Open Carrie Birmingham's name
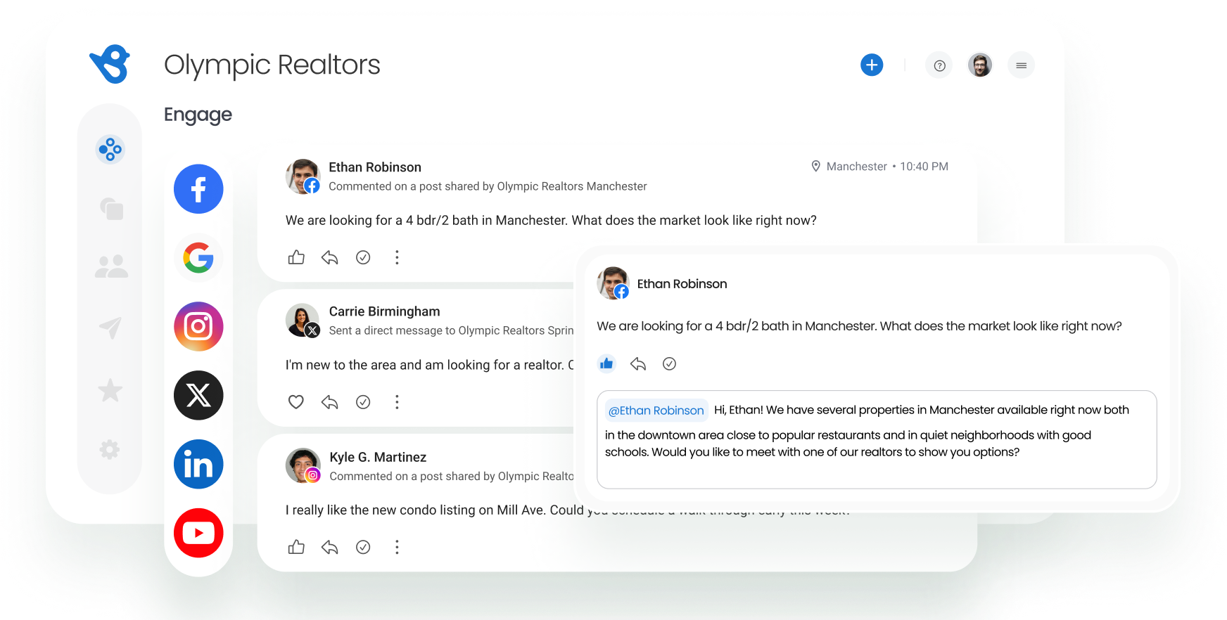This screenshot has width=1227, height=620. click(x=384, y=311)
